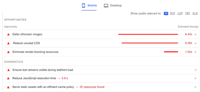This screenshot has height=92, width=200.
Task: Click warning triangle beside Reduce JavaScript execution time
Action: 8,78
